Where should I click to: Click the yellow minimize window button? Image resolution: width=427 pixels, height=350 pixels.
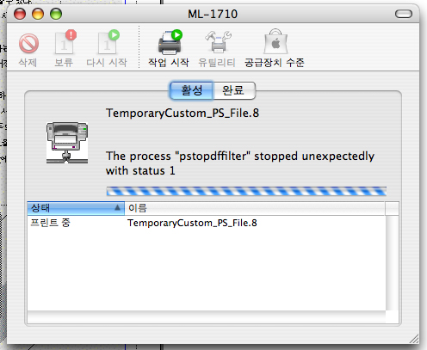click(x=38, y=14)
